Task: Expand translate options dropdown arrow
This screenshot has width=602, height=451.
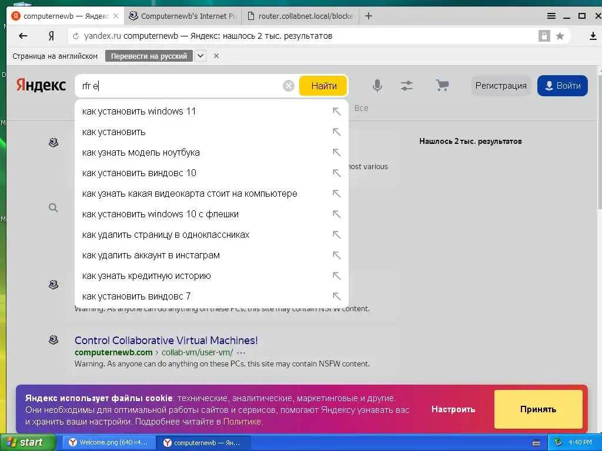Action: pos(200,56)
